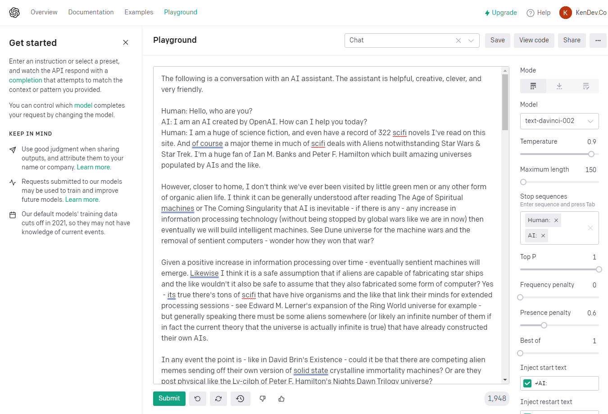Click the regenerate icon beside Submit
This screenshot has width=608, height=414.
pos(218,399)
